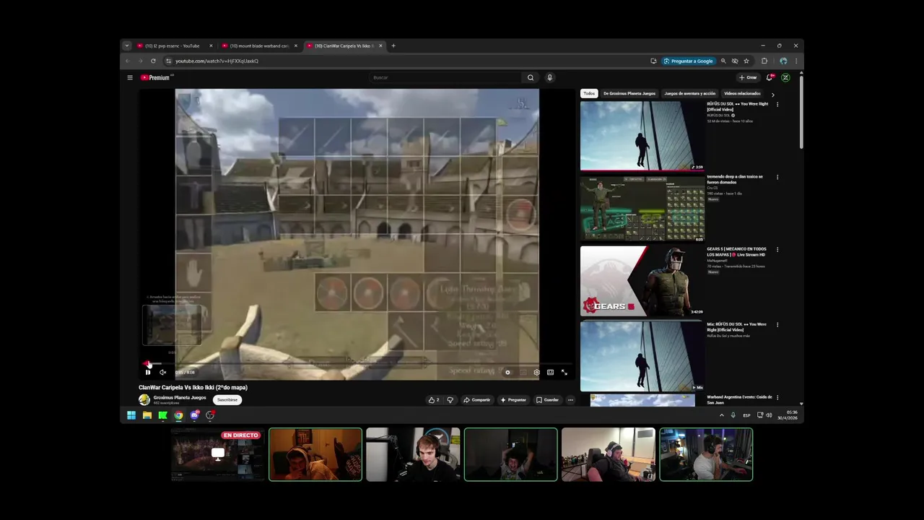Start voice search with the microphone icon

click(x=549, y=77)
